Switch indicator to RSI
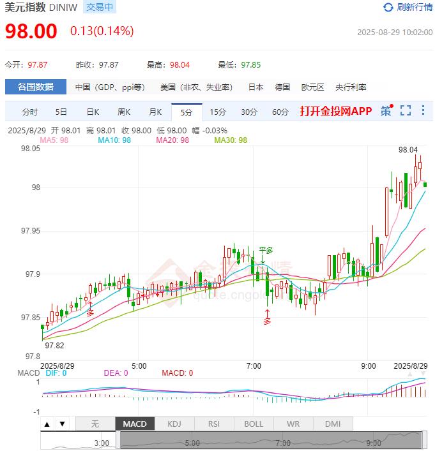The width and height of the screenshot is (435, 451). (213, 424)
